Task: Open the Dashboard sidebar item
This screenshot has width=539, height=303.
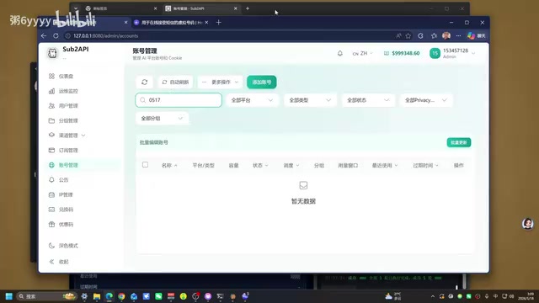Action: (x=61, y=76)
